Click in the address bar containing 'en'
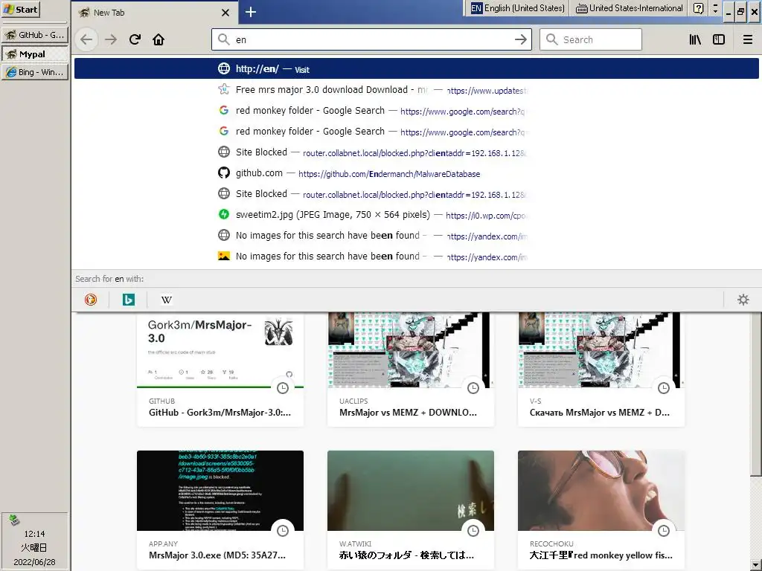Image resolution: width=762 pixels, height=571 pixels. coord(372,39)
